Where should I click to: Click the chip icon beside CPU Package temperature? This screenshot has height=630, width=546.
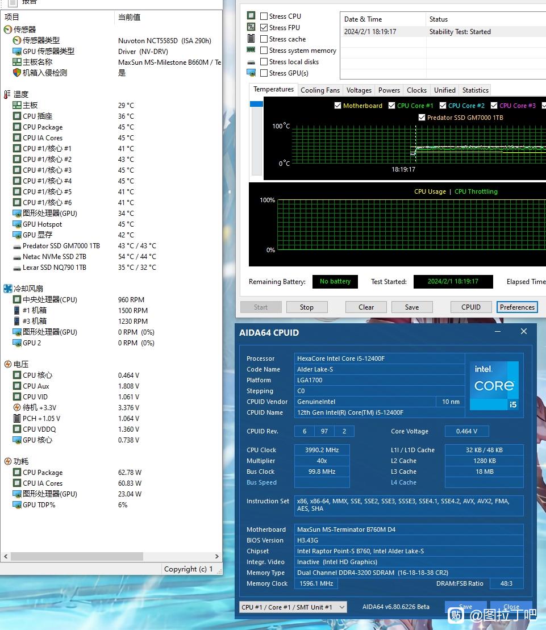point(17,127)
